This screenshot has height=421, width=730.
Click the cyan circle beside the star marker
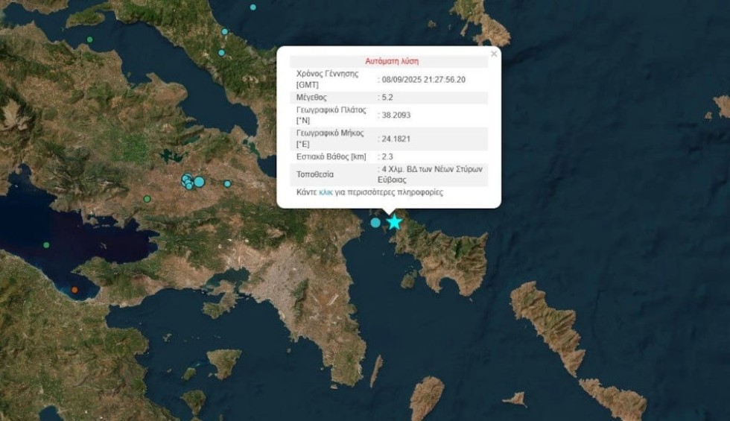375,222
